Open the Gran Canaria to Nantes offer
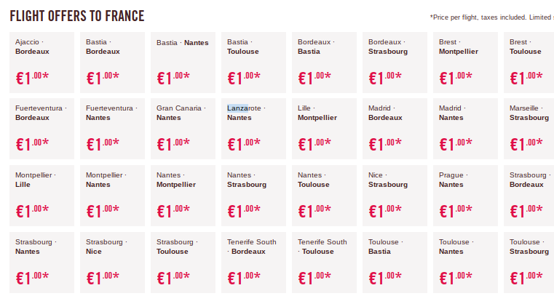554x296 pixels. [x=183, y=128]
